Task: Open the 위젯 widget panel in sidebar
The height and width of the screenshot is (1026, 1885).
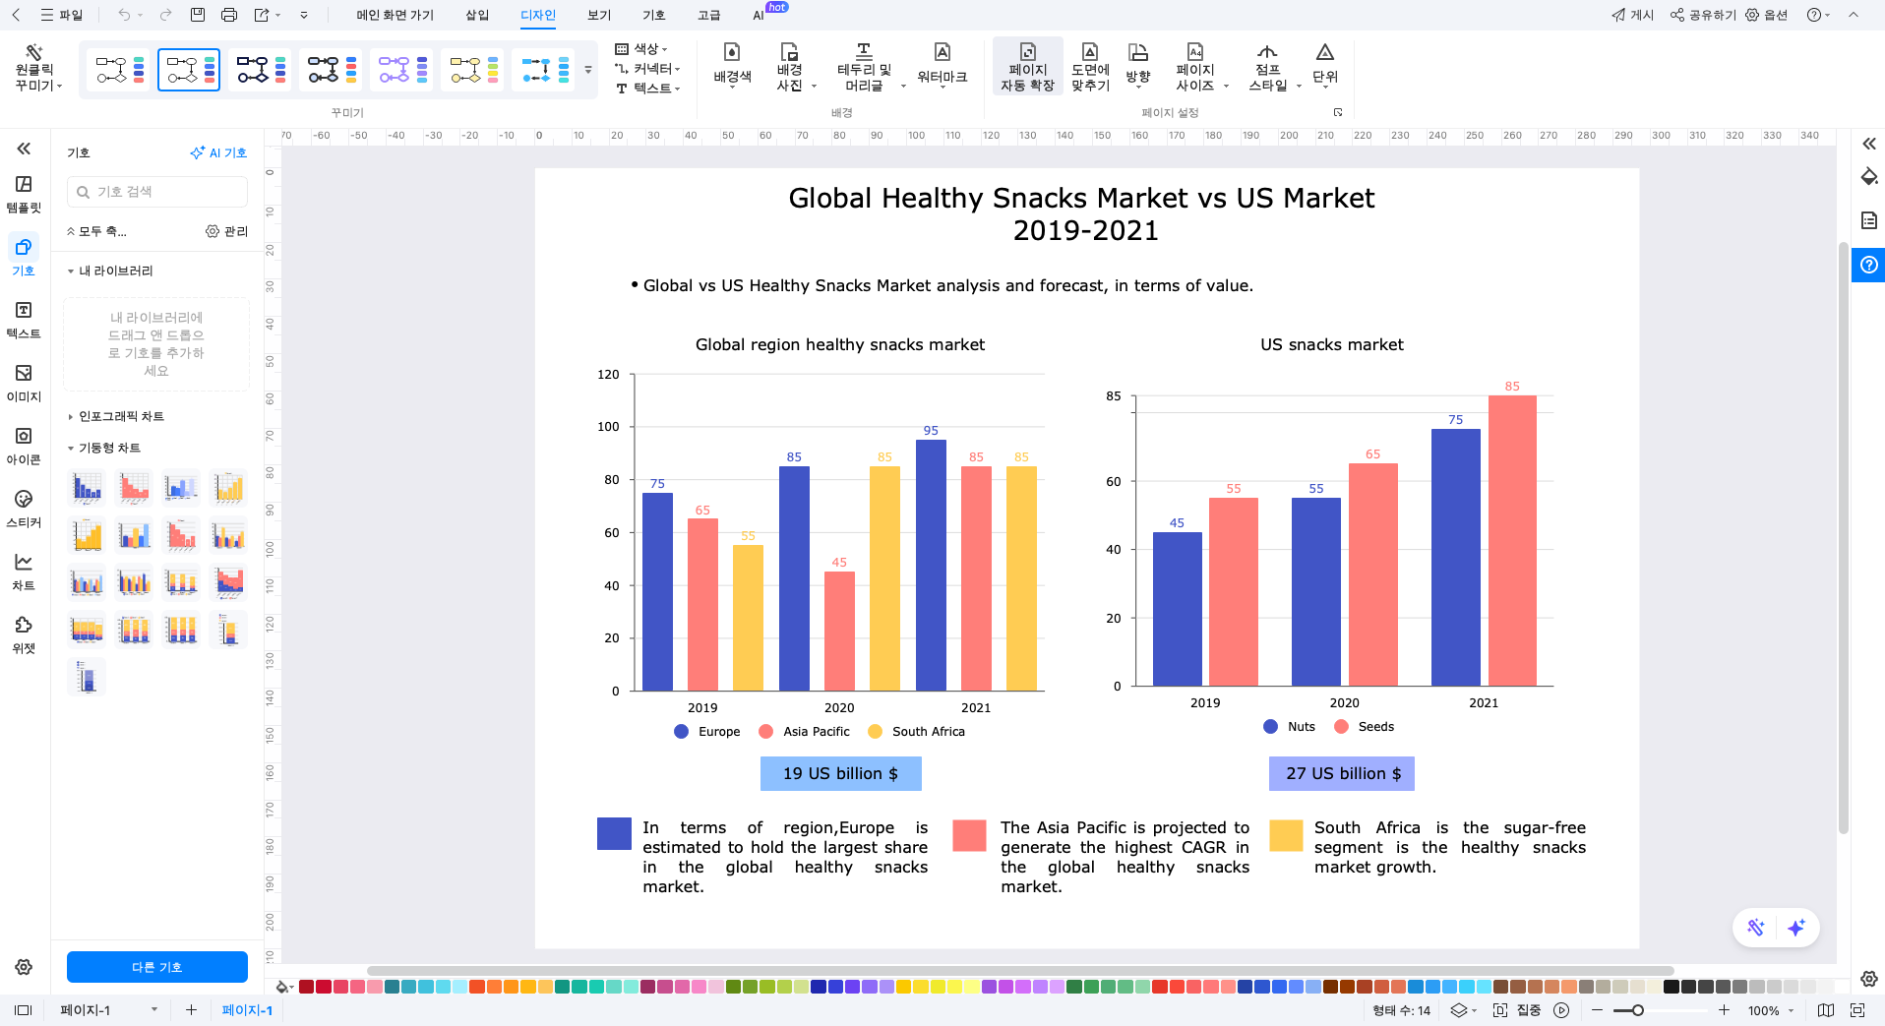Action: point(24,634)
